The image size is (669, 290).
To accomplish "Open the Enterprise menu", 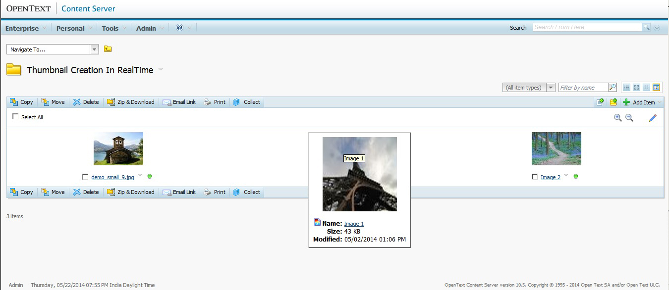I will click(x=22, y=28).
